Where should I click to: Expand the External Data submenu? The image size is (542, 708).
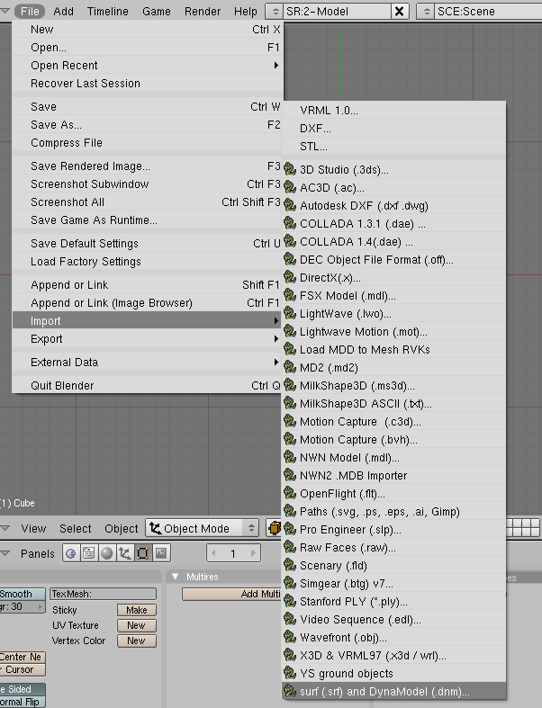(148, 363)
